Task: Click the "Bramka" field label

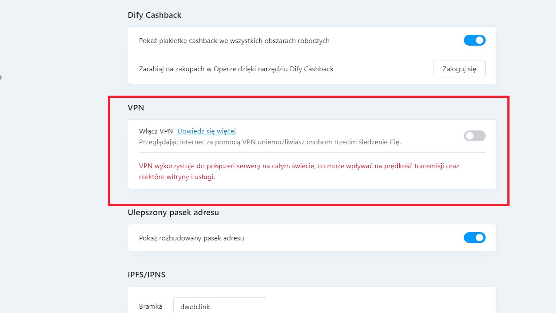Action: pyautogui.click(x=150, y=306)
